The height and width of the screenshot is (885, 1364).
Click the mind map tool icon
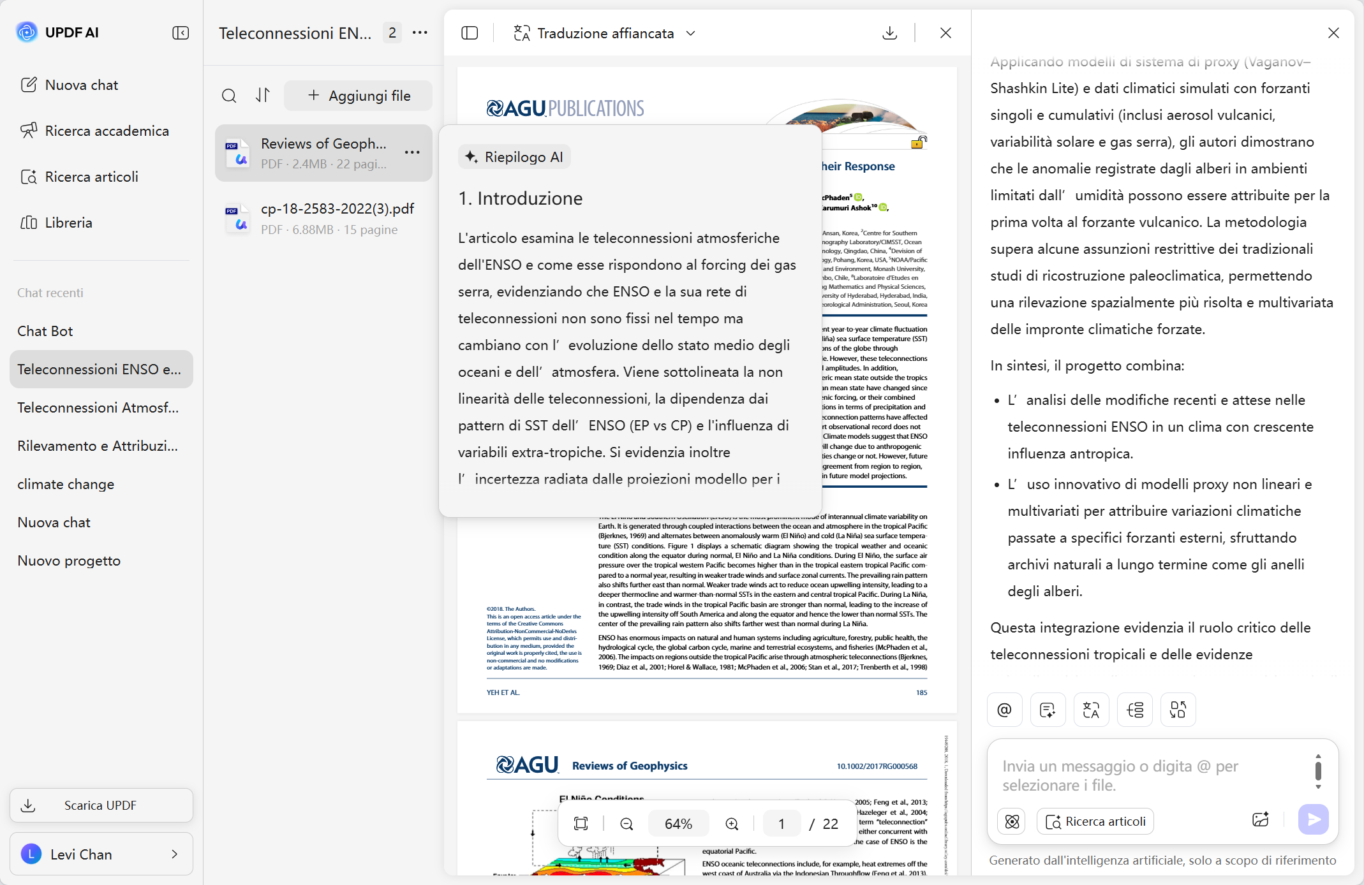pos(1135,710)
